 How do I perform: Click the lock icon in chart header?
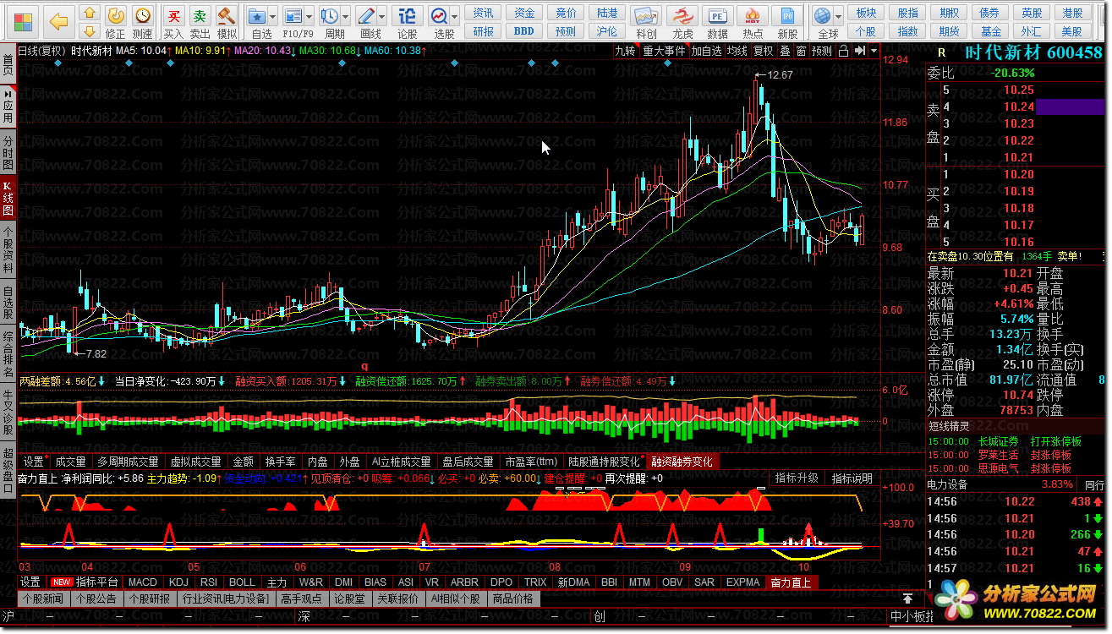click(844, 51)
